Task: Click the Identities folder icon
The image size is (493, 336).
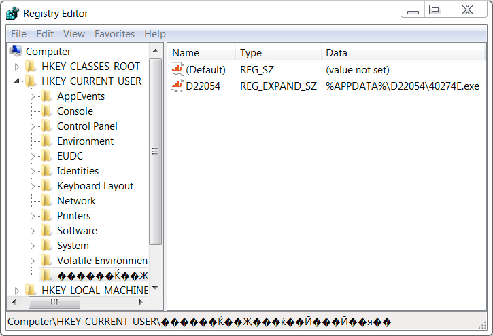Action: coord(46,171)
